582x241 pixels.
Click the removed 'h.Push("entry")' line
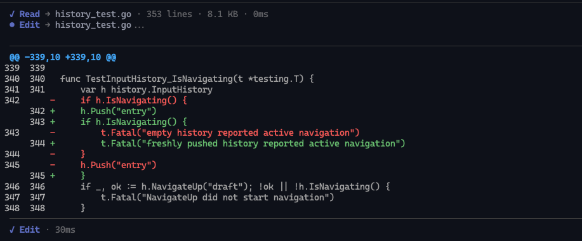(119, 165)
